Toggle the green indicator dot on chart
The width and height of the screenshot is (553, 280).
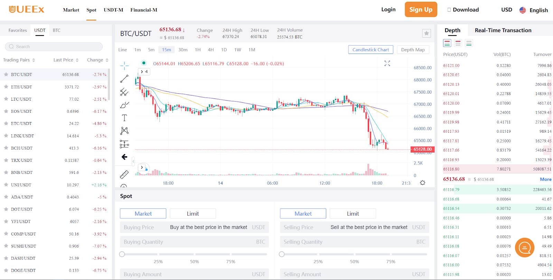point(144,63)
